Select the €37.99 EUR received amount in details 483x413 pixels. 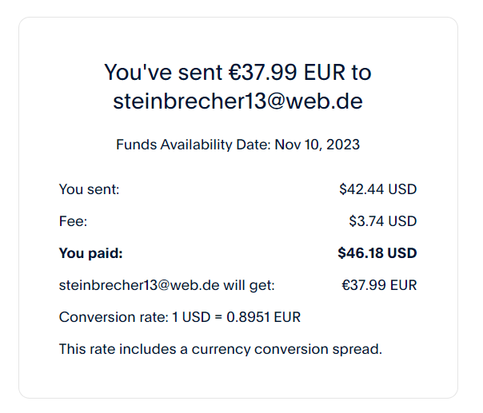click(379, 285)
